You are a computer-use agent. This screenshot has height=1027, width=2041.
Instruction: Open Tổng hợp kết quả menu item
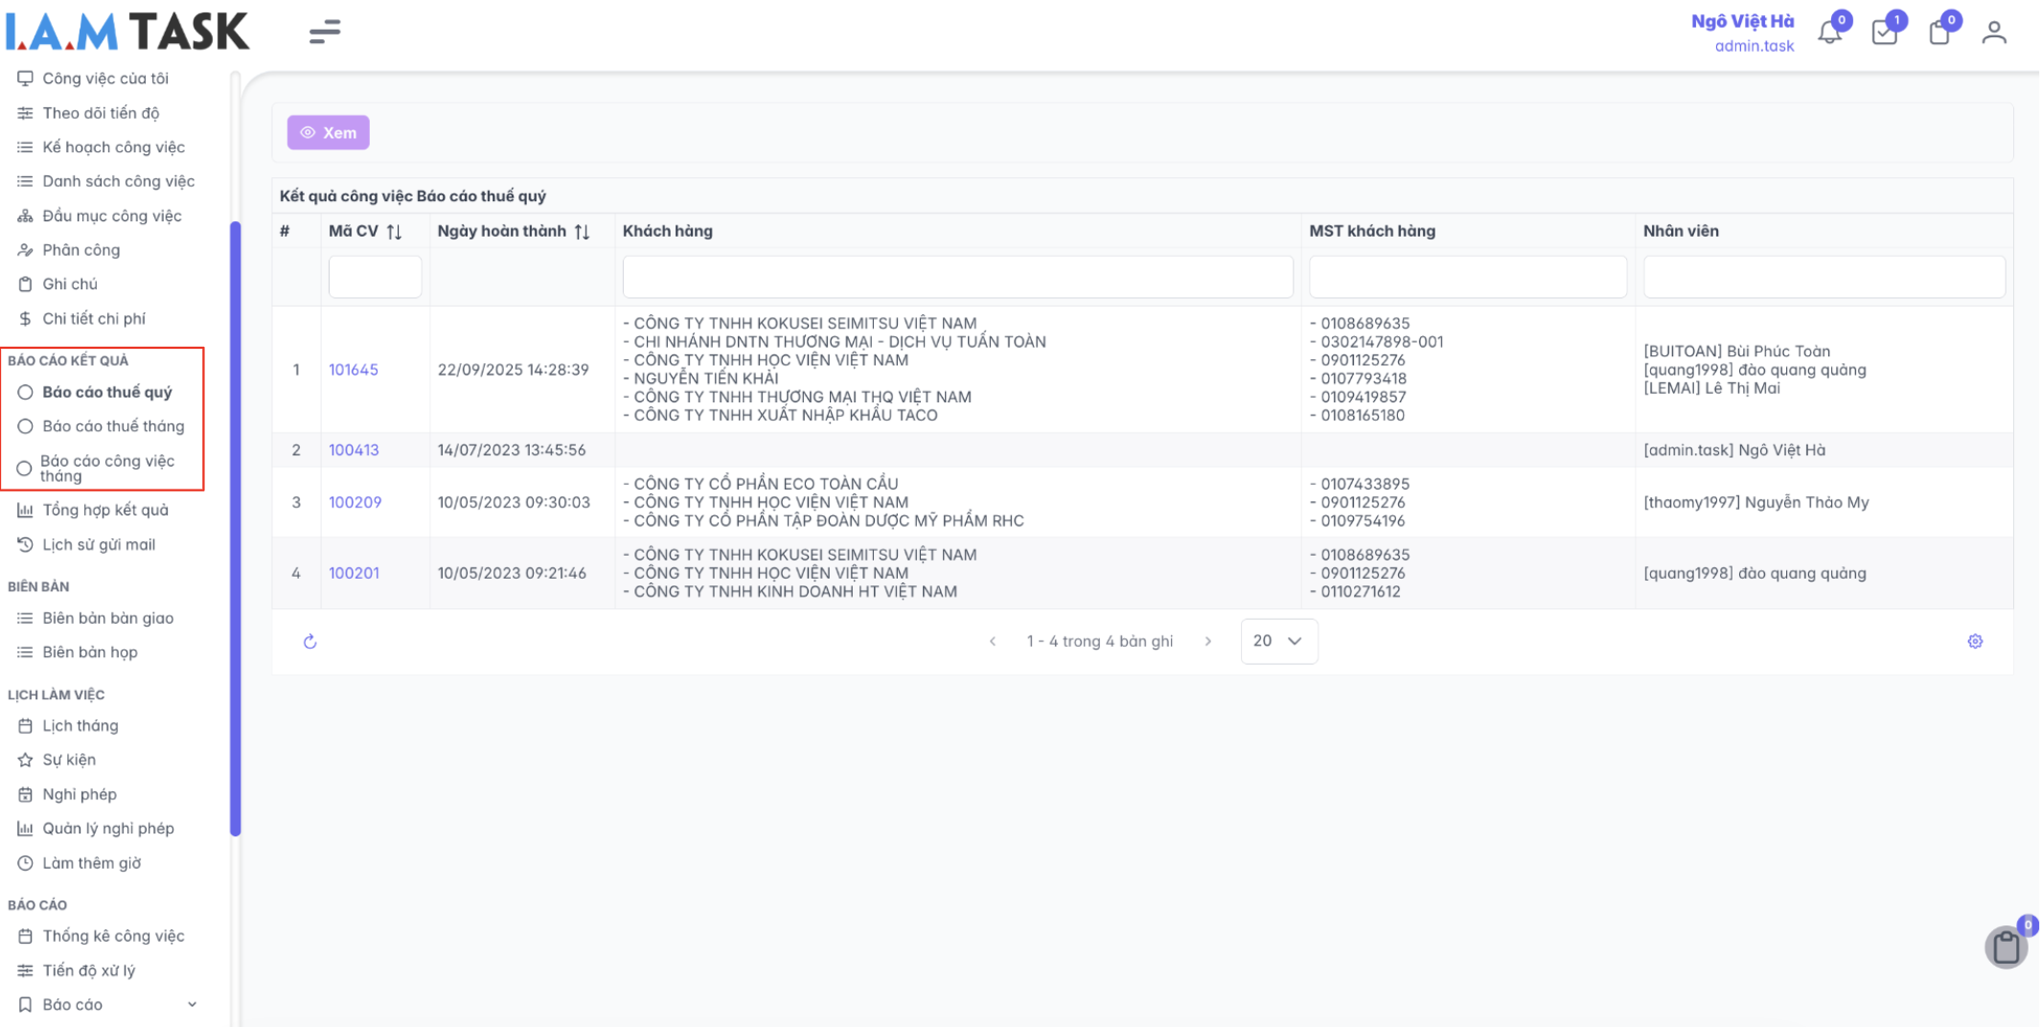pos(104,510)
